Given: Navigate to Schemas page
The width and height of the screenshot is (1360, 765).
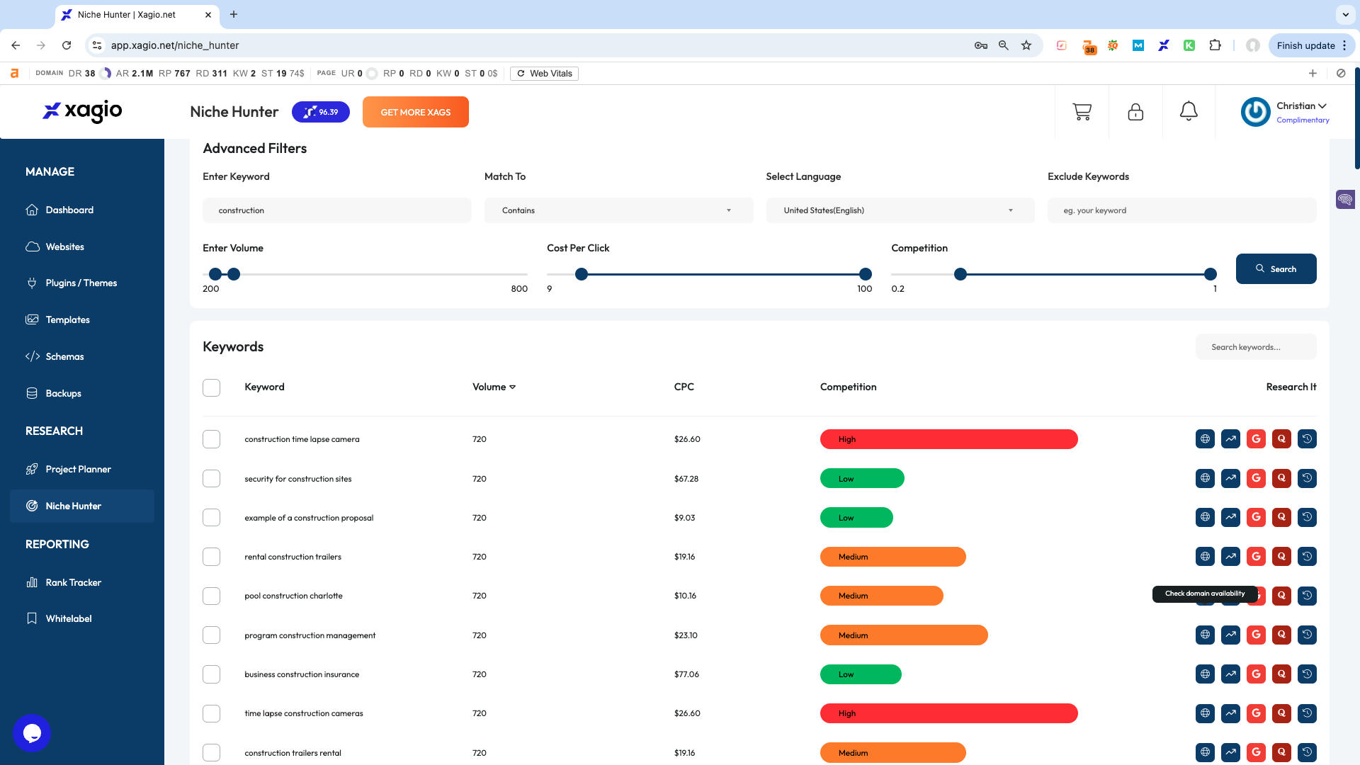Looking at the screenshot, I should [64, 356].
